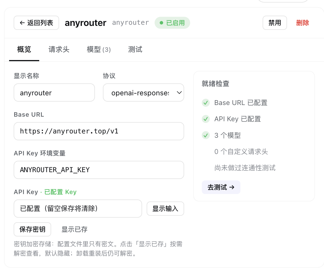Screen dimensions: 324x280
Task: Click the 3 个模型 text
Action: 227,135
